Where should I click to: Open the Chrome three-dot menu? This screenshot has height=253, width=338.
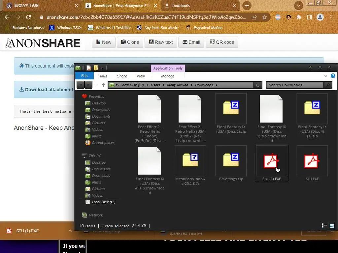point(331,17)
